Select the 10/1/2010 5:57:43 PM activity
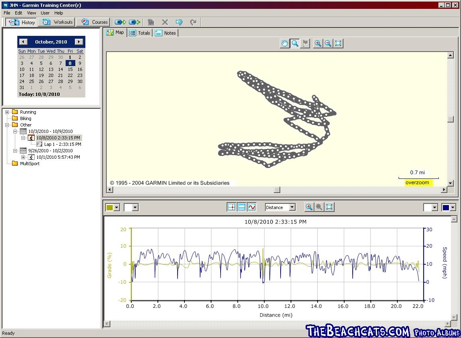Screen dimensions: 461x338 pyautogui.click(x=58, y=158)
